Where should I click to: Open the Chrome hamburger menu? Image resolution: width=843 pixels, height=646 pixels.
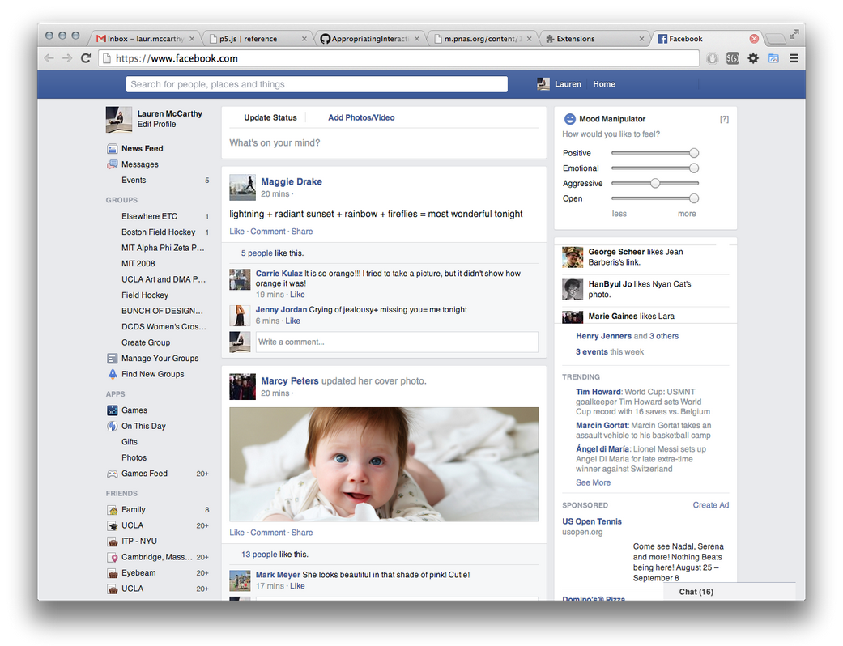(794, 58)
